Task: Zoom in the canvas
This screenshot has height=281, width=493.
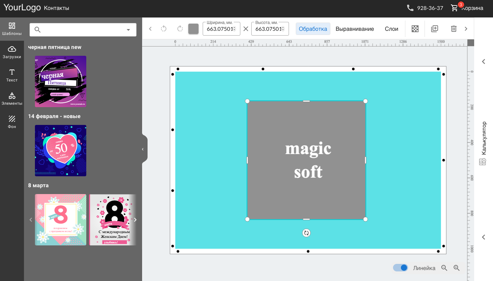Action: click(x=456, y=268)
